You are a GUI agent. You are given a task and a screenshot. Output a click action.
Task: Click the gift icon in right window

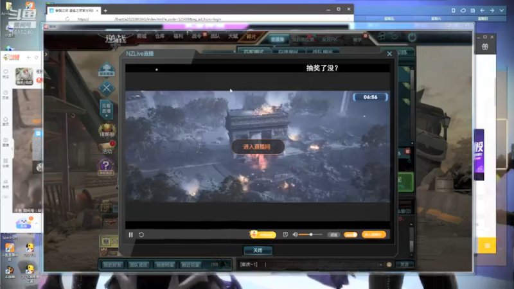tap(485, 47)
